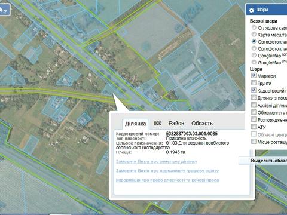Image resolution: width=287 pixels, height=215 pixels.
Task: Open Інформація про право власності link
Action: tap(167, 180)
